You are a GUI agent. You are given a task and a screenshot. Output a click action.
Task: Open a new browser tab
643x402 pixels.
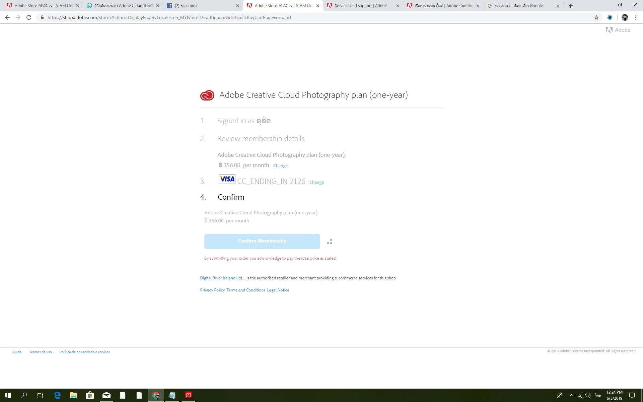point(571,6)
